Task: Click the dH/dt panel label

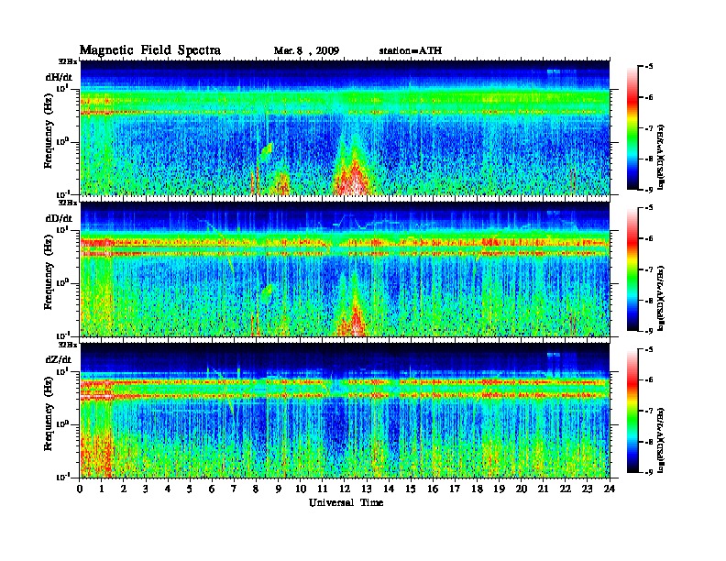Action: pos(59,77)
